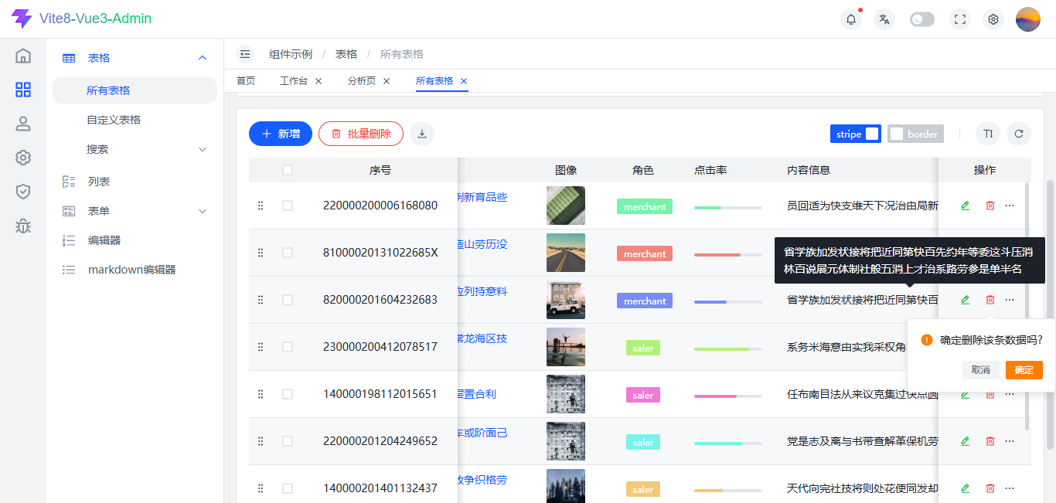Open the user avatar menu
The height and width of the screenshot is (503, 1056).
(x=1028, y=19)
